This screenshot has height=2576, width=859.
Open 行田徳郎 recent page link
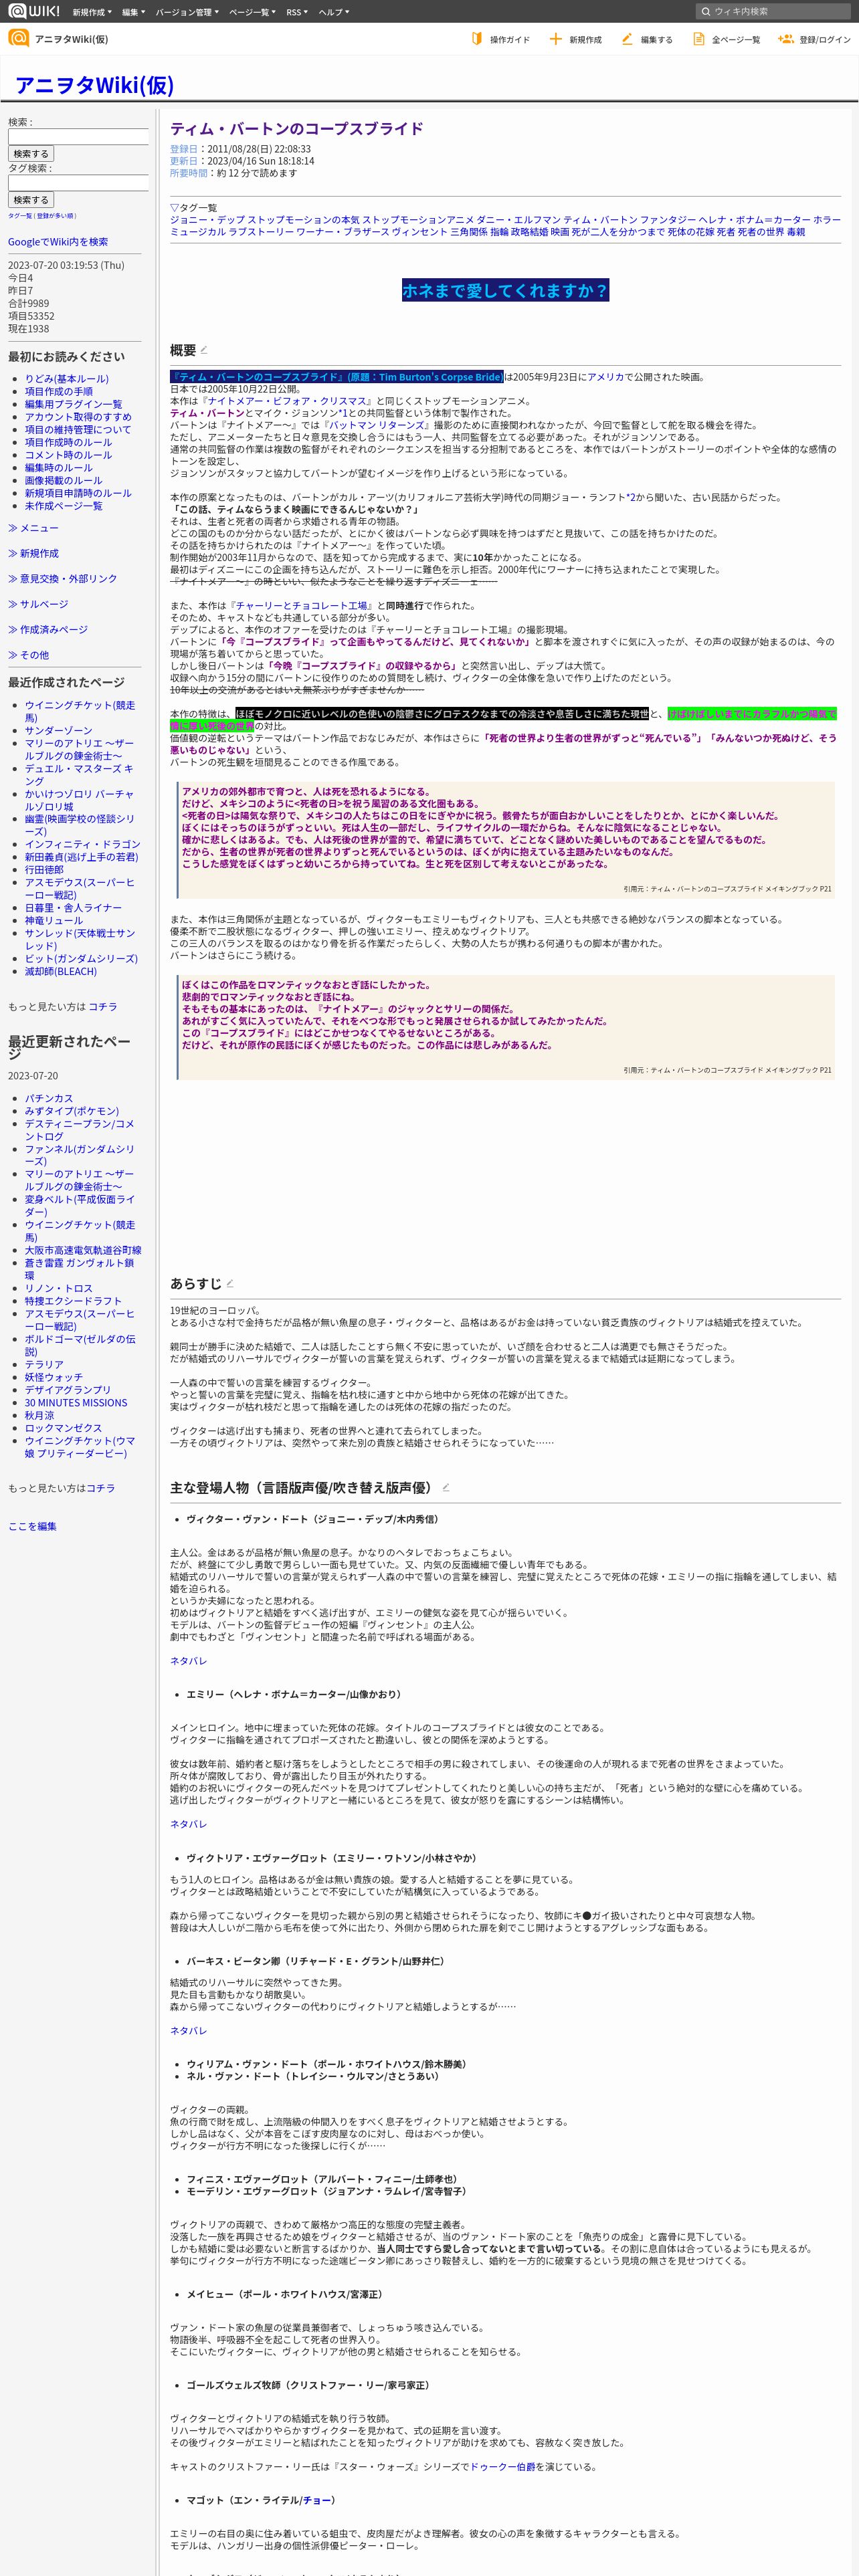click(x=44, y=870)
